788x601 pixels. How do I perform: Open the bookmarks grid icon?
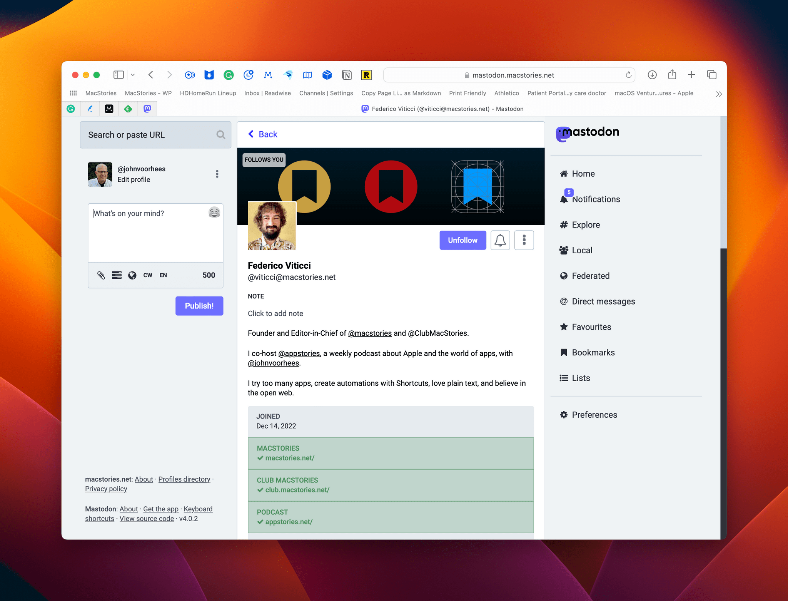point(73,93)
